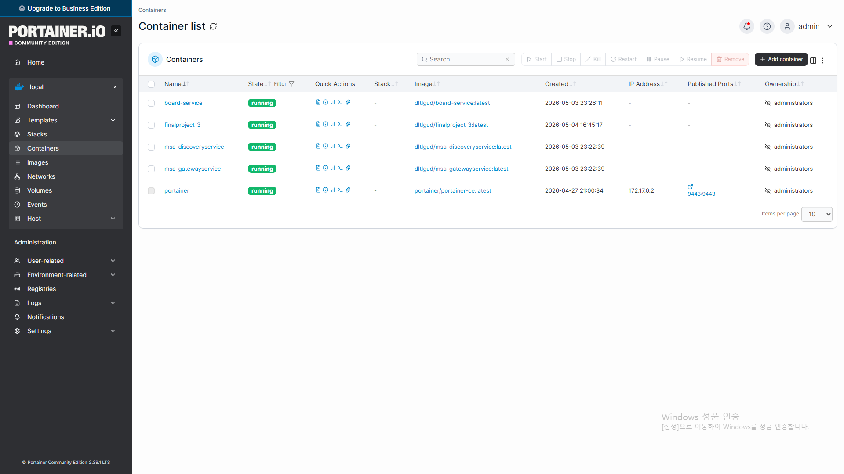Attach to the portainer container

pos(348,190)
